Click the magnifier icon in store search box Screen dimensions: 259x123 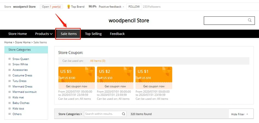249,20
